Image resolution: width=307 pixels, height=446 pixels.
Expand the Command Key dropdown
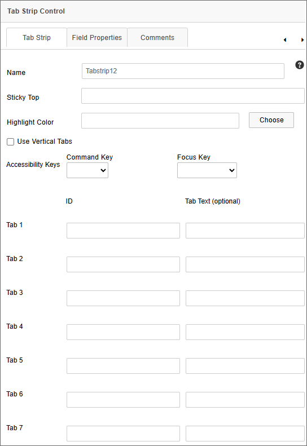pos(87,170)
